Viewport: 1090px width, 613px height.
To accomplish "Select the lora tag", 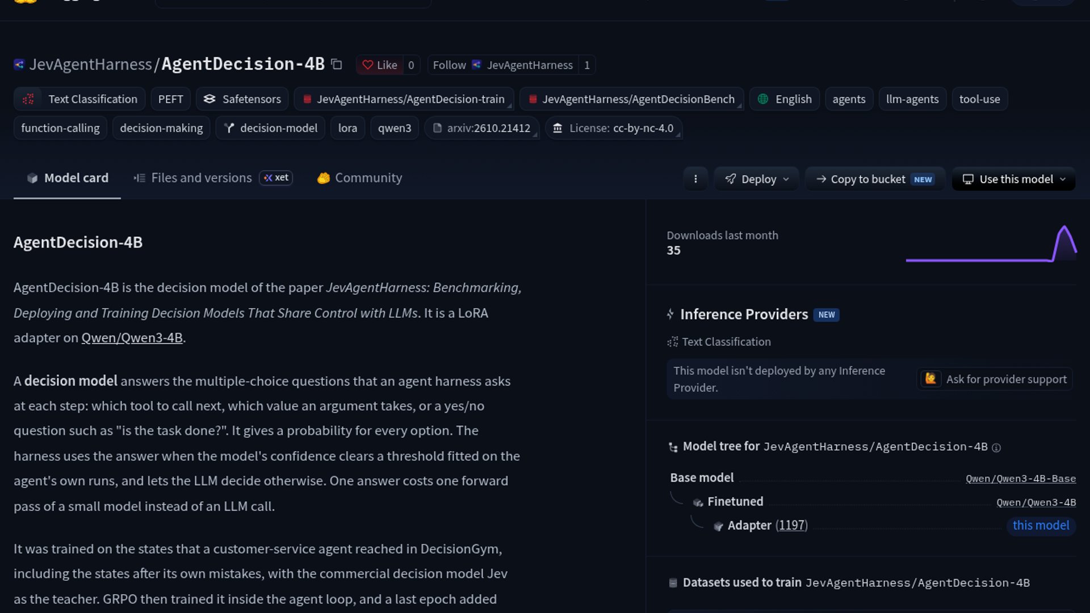I will coord(347,128).
